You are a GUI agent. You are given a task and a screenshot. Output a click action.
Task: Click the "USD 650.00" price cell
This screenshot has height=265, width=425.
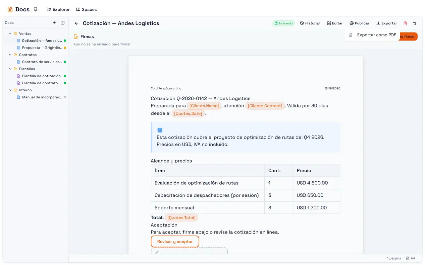click(316, 195)
